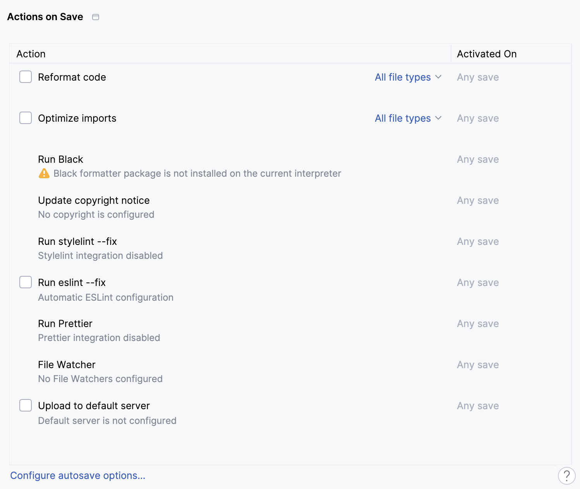580x489 pixels.
Task: Click the warning icon next to Run Black
Action: click(x=44, y=173)
